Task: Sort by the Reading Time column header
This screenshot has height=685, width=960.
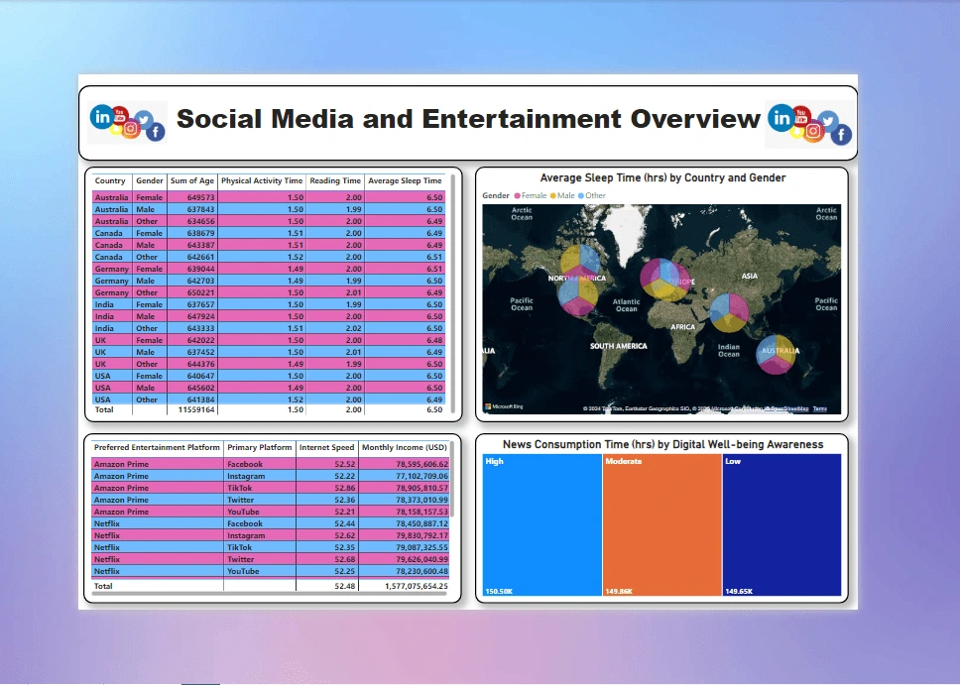Action: click(x=335, y=180)
